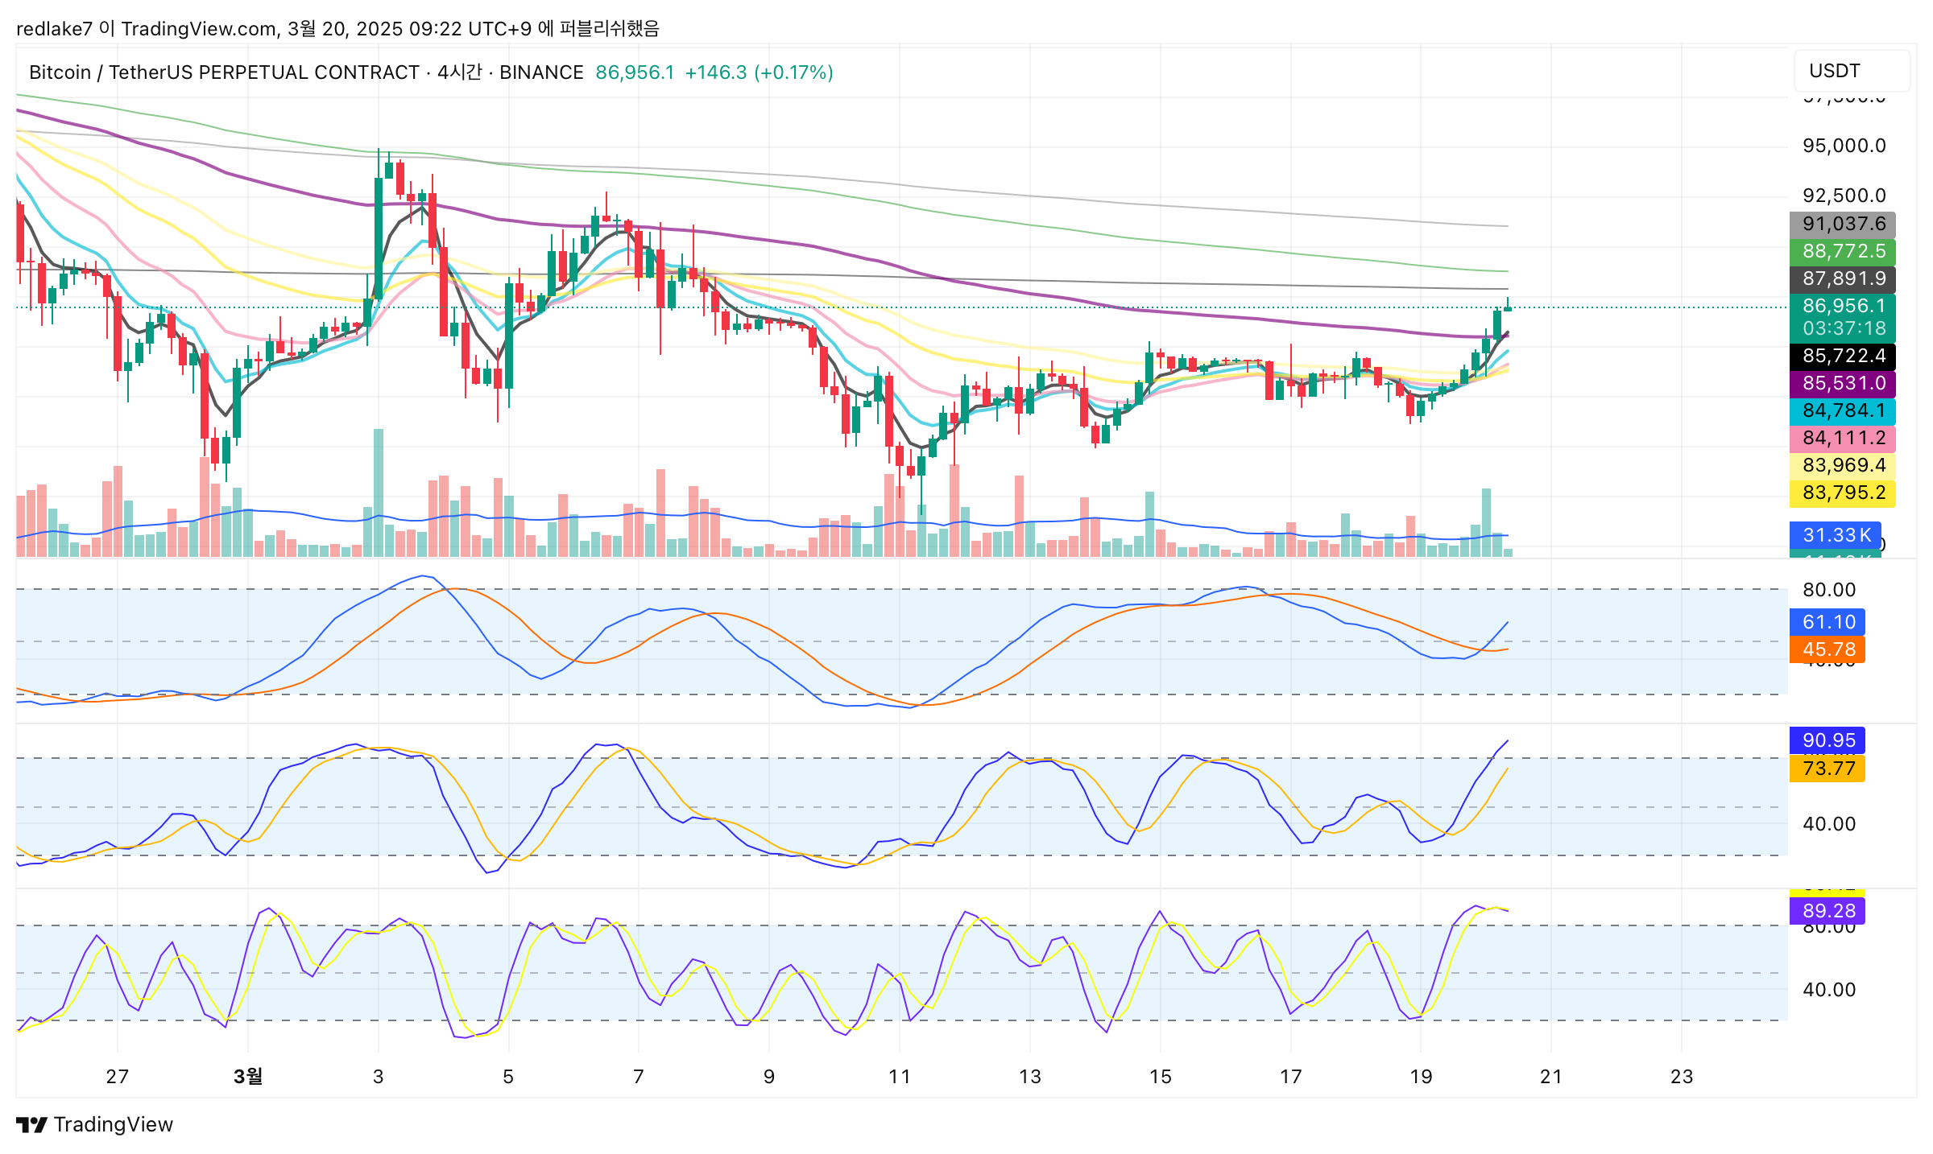Click the blue 31.33K volume label
Screen dimensions: 1933x1154
tap(1836, 535)
